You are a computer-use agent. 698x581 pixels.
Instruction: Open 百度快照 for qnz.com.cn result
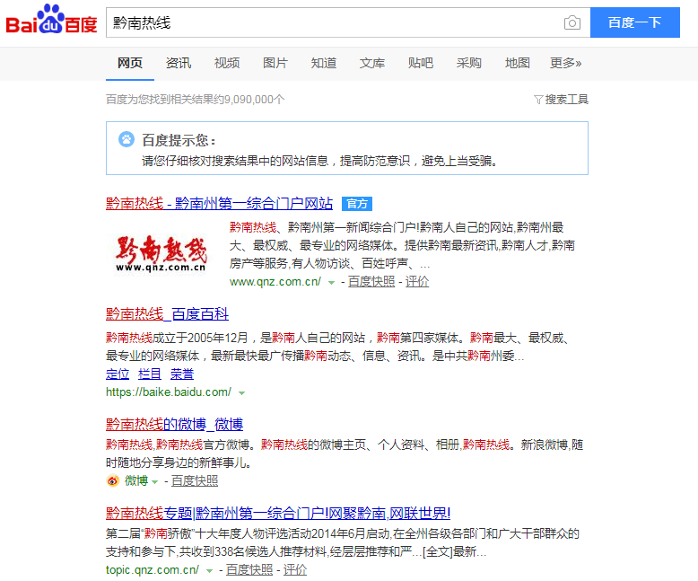[x=371, y=282]
